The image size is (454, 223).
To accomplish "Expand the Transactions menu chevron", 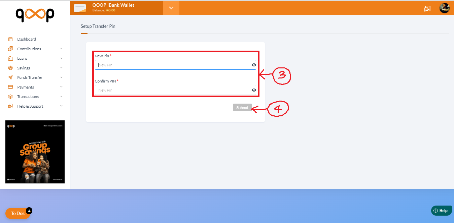I will pyautogui.click(x=61, y=96).
